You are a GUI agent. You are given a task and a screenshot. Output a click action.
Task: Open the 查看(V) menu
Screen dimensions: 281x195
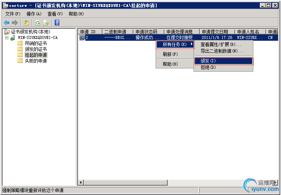pyautogui.click(x=55, y=14)
